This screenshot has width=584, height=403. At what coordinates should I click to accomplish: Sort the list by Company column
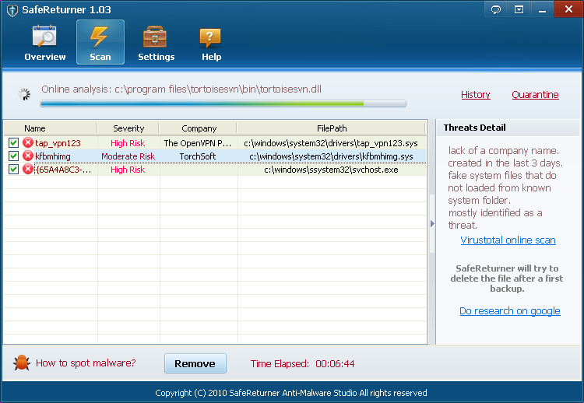[199, 128]
